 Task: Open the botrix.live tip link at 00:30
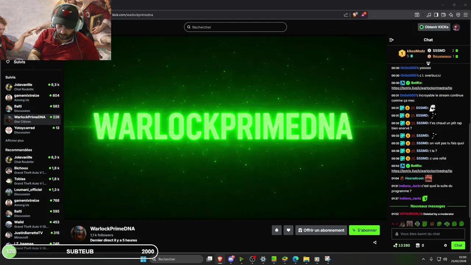pos(422,88)
